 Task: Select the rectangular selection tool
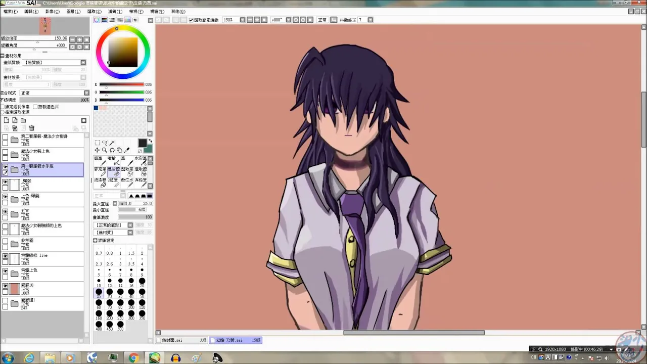point(97,143)
